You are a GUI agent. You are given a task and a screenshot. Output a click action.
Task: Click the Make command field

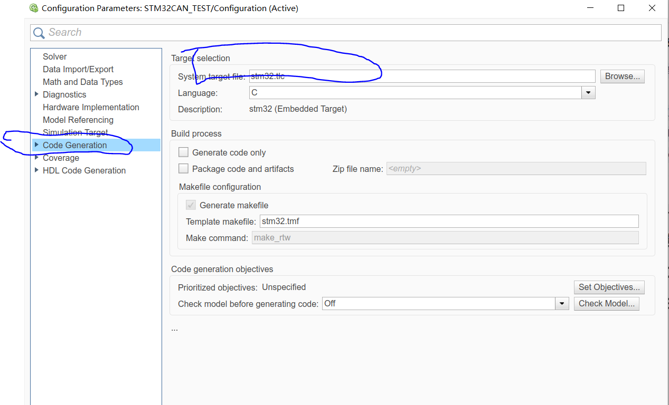[x=445, y=237]
